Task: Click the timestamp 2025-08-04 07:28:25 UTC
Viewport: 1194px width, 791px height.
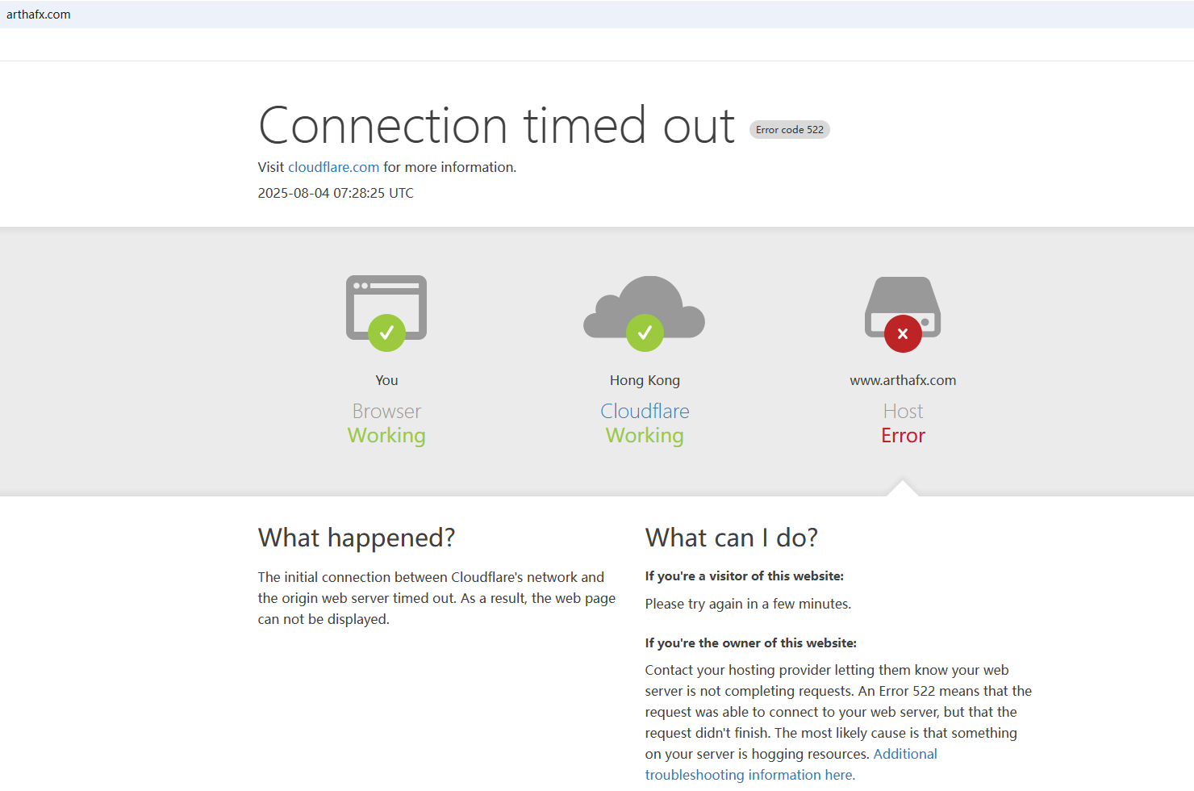Action: click(x=336, y=193)
